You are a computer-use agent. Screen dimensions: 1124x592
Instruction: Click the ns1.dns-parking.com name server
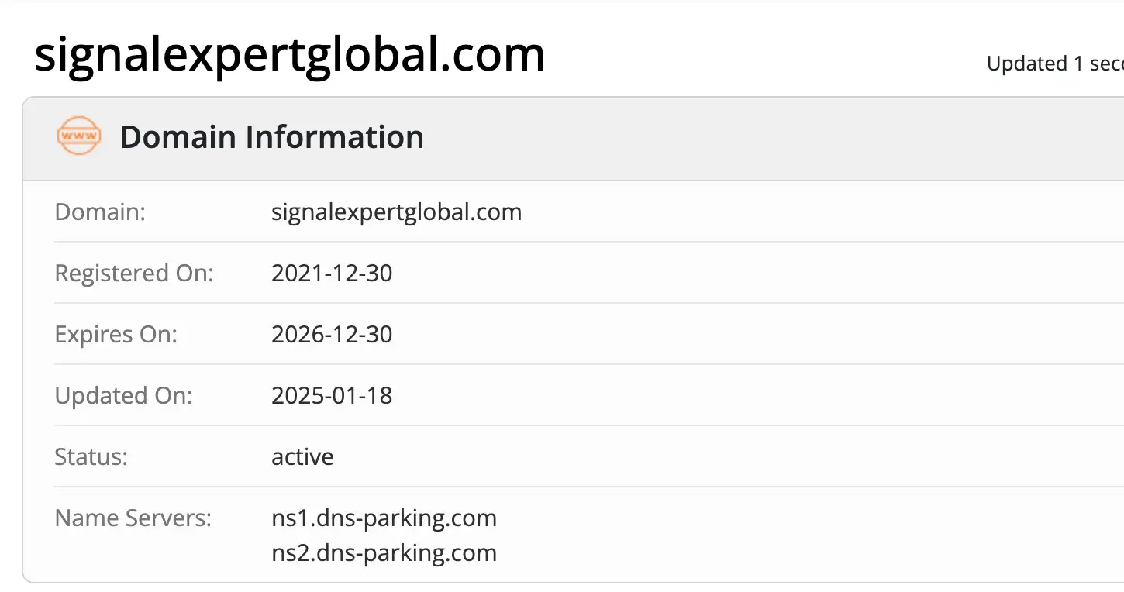pos(384,518)
